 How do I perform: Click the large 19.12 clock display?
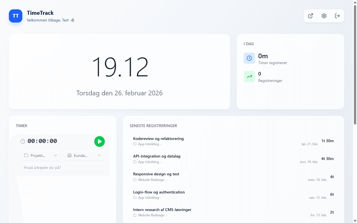click(120, 67)
